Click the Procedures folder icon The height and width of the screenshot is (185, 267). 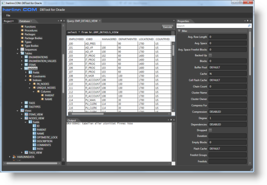click(22, 30)
